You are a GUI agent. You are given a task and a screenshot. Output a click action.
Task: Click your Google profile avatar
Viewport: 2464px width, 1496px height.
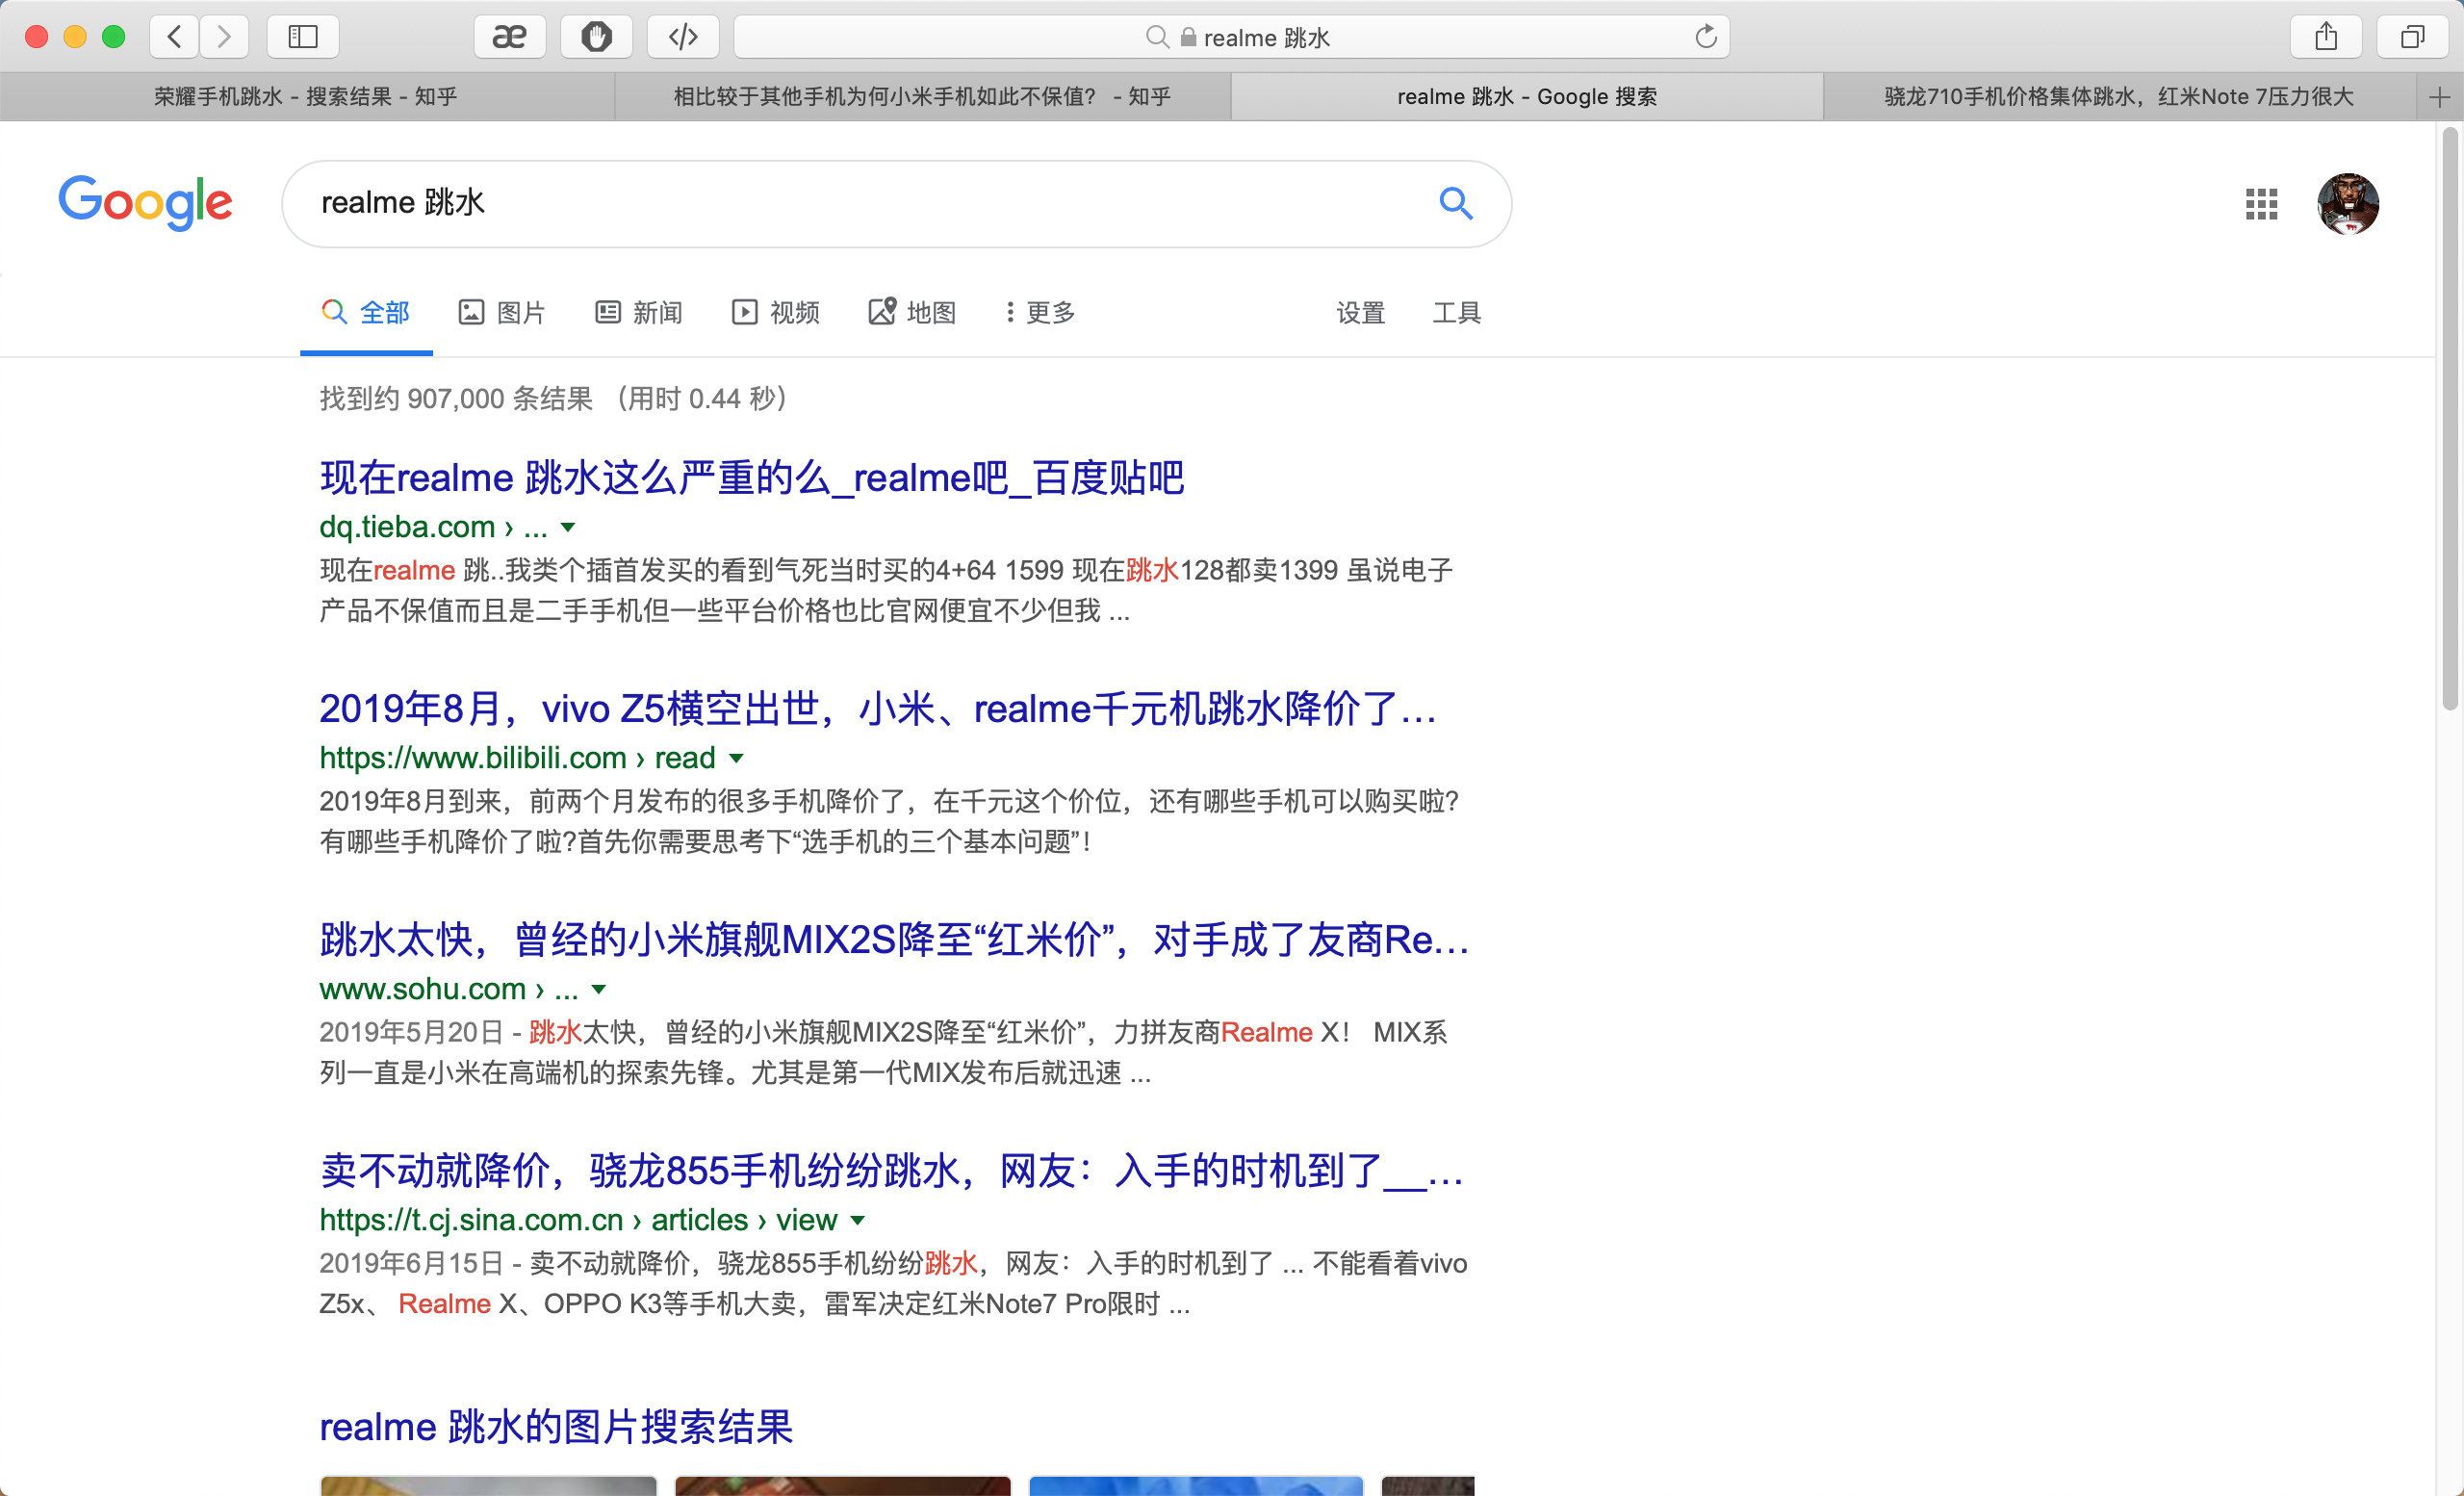point(2348,204)
